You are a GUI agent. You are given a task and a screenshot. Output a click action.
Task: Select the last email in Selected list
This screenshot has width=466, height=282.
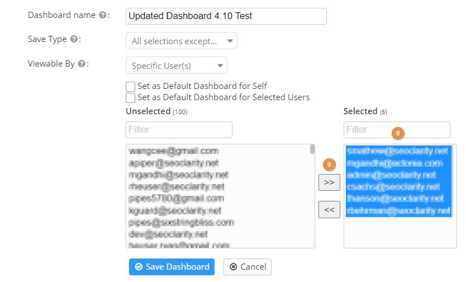[397, 211]
